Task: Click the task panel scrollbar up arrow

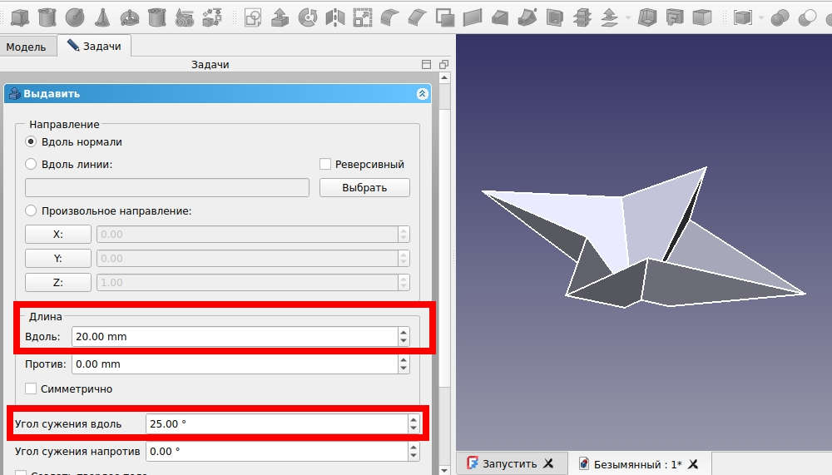Action: pos(444,77)
